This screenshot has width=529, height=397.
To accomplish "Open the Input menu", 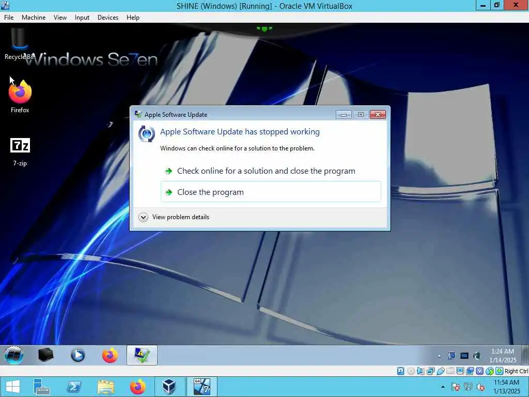I will pyautogui.click(x=82, y=18).
